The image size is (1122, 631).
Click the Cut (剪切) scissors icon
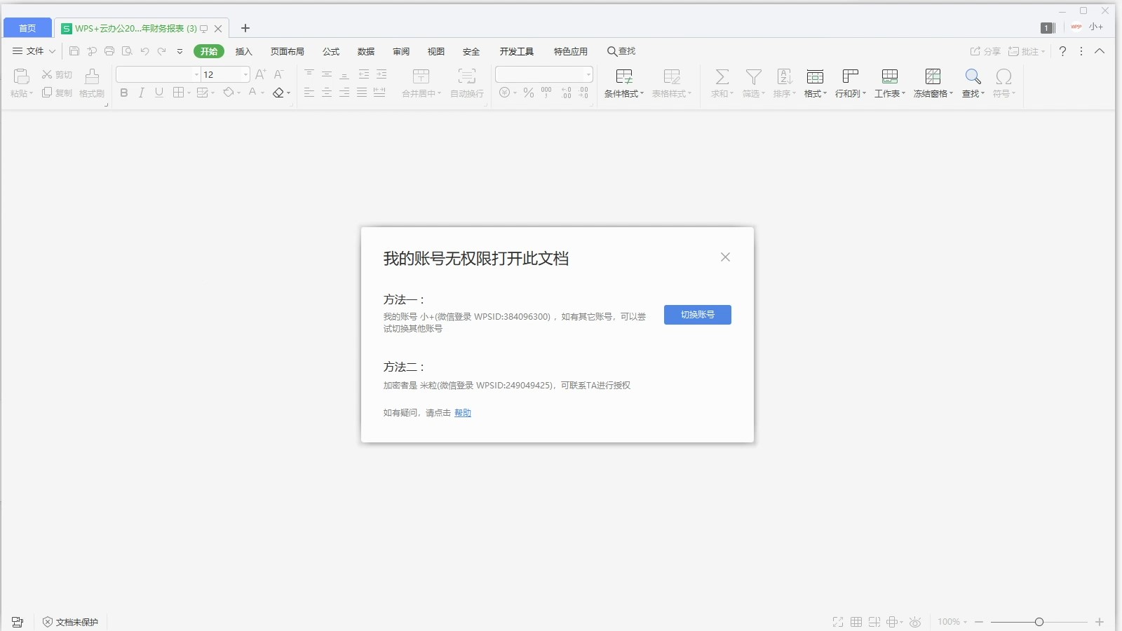pos(47,74)
